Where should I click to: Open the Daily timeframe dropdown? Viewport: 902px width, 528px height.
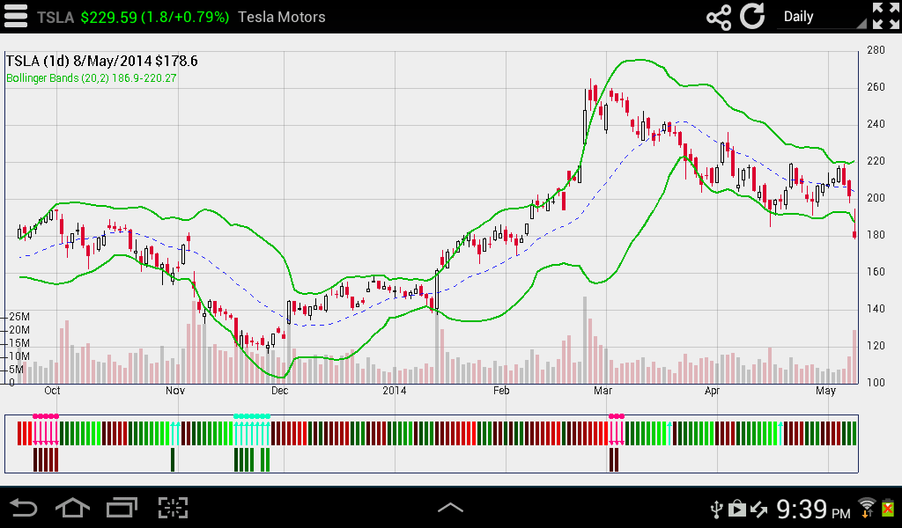point(819,15)
